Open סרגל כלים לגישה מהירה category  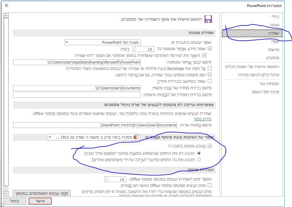click(x=252, y=75)
